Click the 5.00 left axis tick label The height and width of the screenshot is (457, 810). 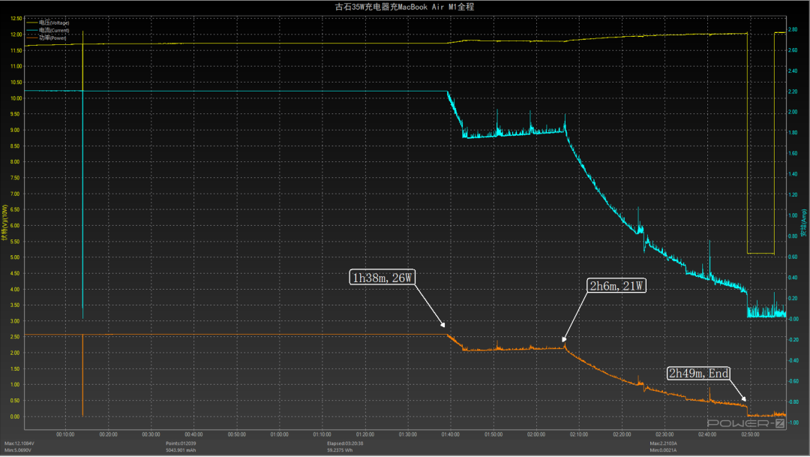(x=16, y=257)
